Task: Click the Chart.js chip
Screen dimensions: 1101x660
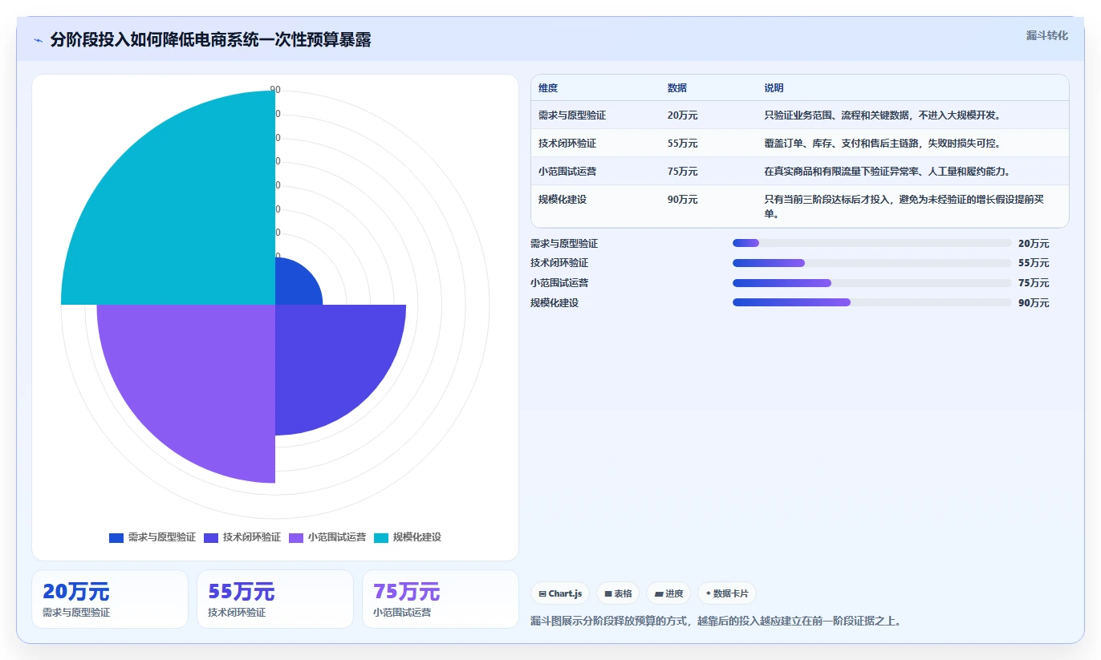Action: click(x=560, y=593)
